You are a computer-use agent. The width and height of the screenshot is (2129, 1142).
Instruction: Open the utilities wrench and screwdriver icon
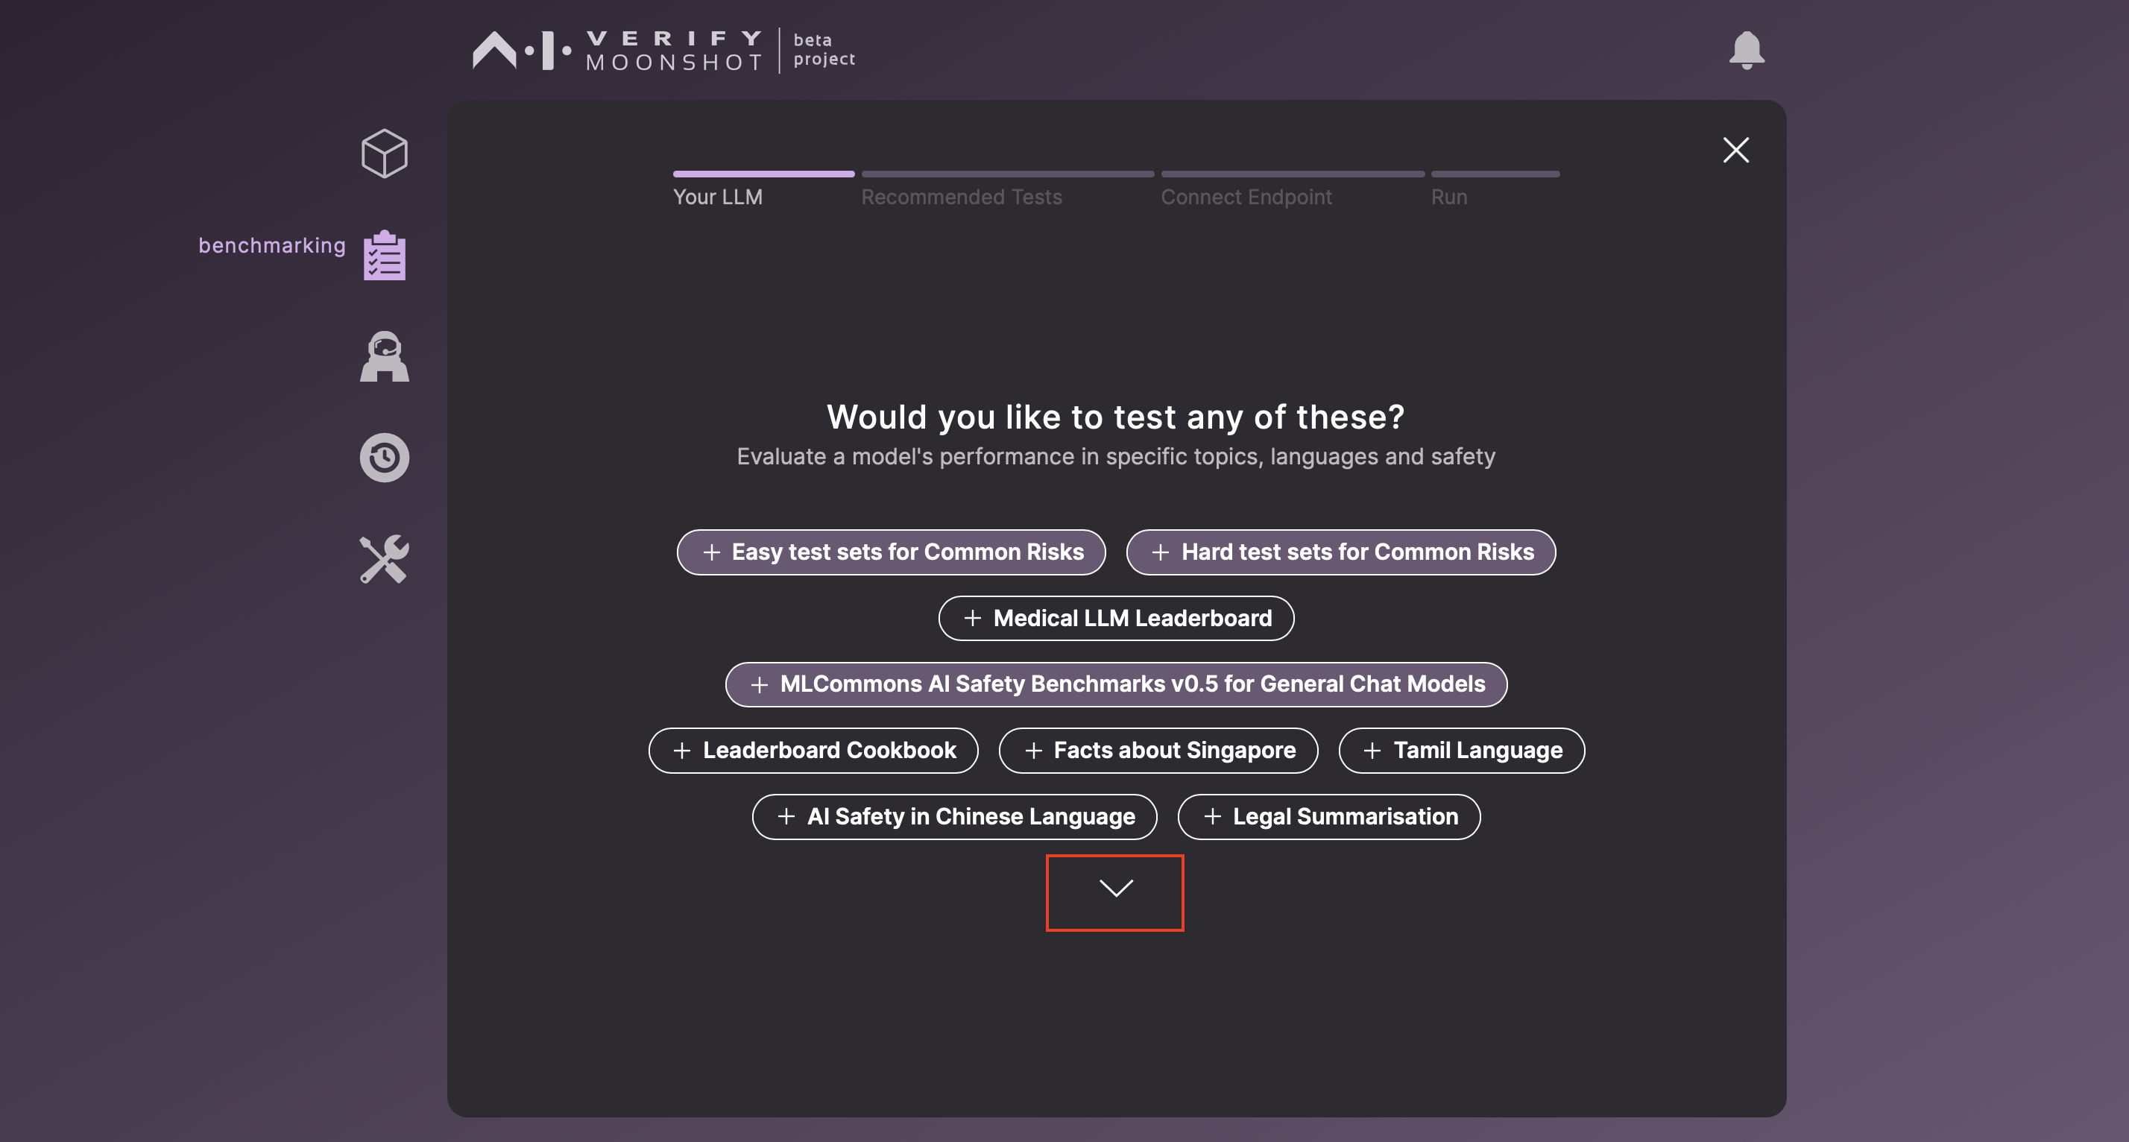click(x=385, y=559)
